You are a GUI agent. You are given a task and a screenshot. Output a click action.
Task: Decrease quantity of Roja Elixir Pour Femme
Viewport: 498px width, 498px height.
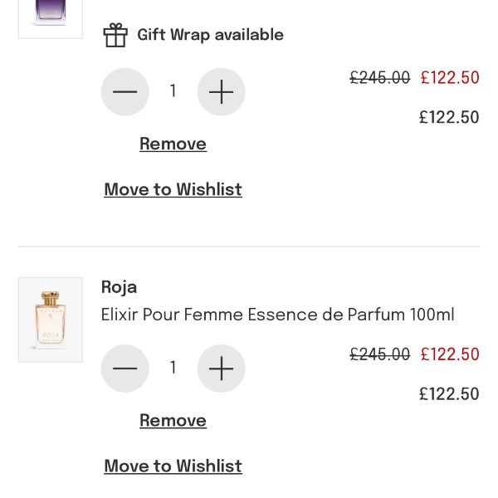click(124, 368)
